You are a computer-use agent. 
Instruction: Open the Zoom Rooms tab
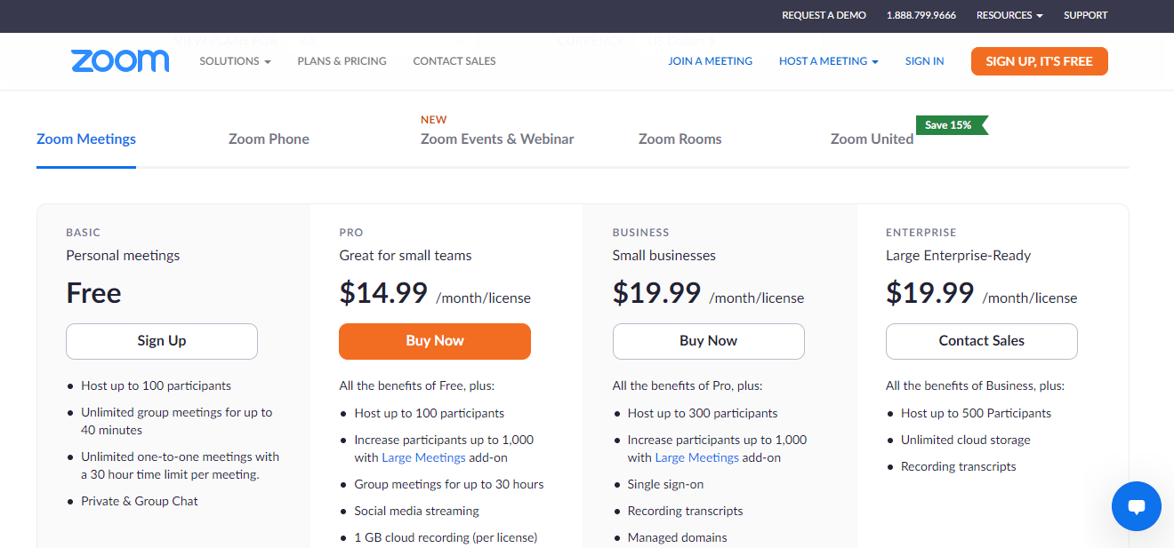[x=679, y=139]
